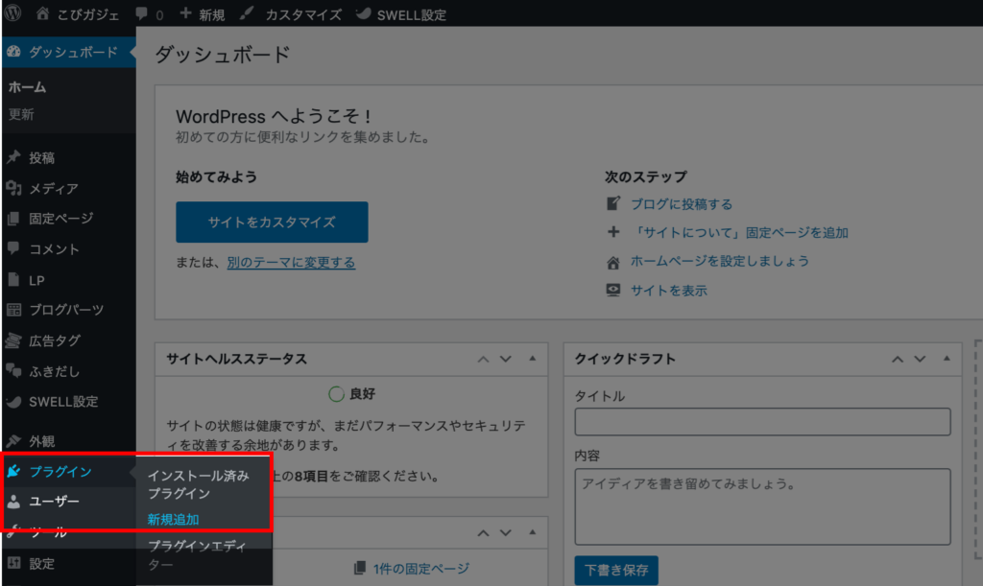Screen dimensions: 983x586
Task: Click the pages icon beside 固定ページ
Action: tap(13, 219)
